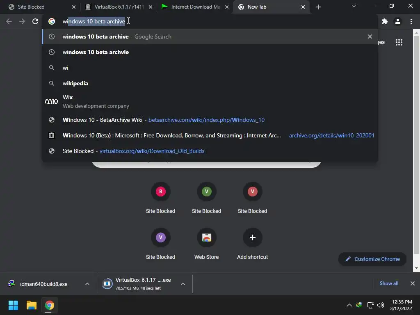Screen dimensions: 420x315
Task: Close the downloads bar
Action: (x=413, y=283)
